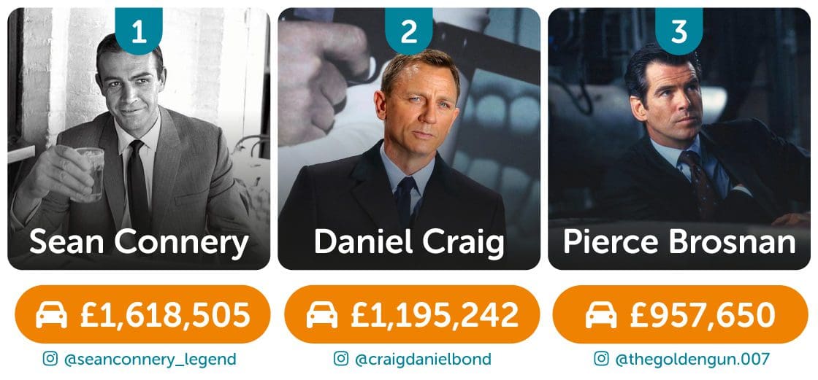Click the number 3 rank badge
Image resolution: width=818 pixels, height=380 pixels.
point(679,31)
